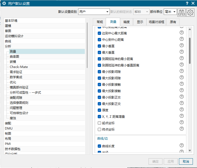
Task: Uncheck 中心到中心距离 checkbox
Action: click(x=99, y=39)
